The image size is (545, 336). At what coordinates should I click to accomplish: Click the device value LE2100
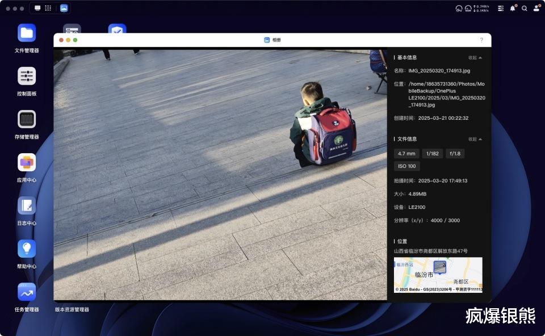pyautogui.click(x=417, y=207)
